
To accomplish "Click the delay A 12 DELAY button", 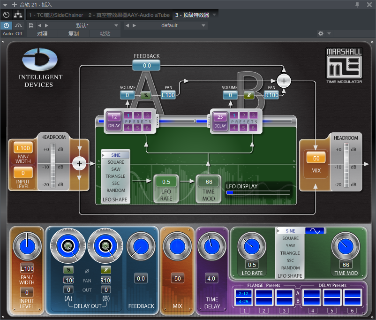I will 114,121.
